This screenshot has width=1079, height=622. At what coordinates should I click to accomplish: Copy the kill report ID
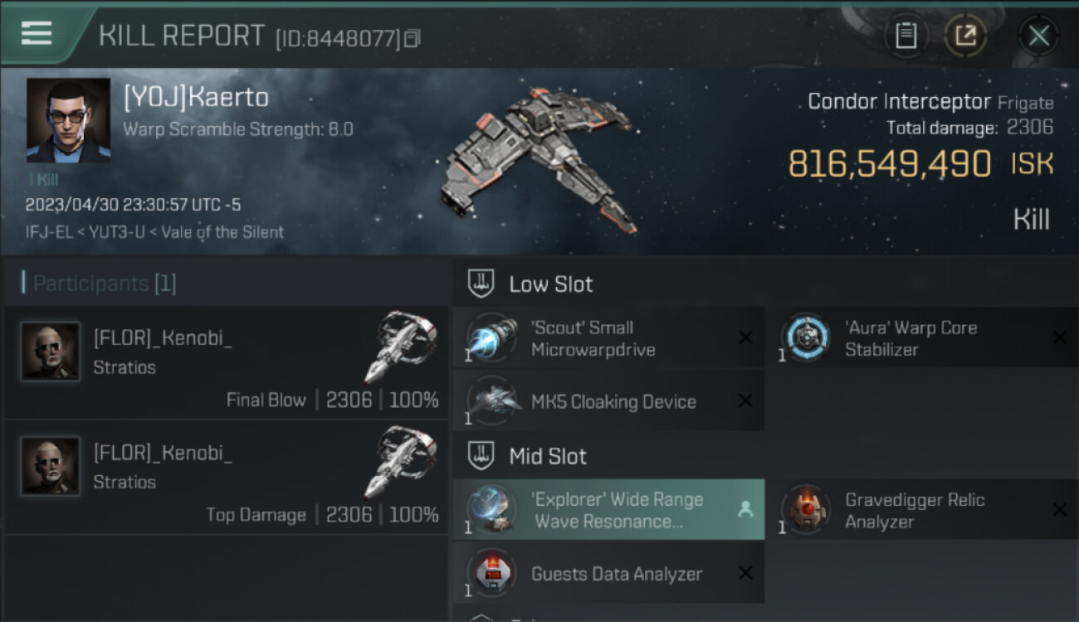(413, 38)
